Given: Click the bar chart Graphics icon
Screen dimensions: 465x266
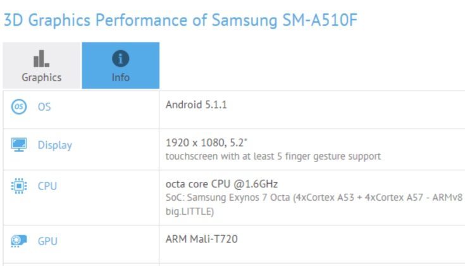Looking at the screenshot, I should click(42, 58).
